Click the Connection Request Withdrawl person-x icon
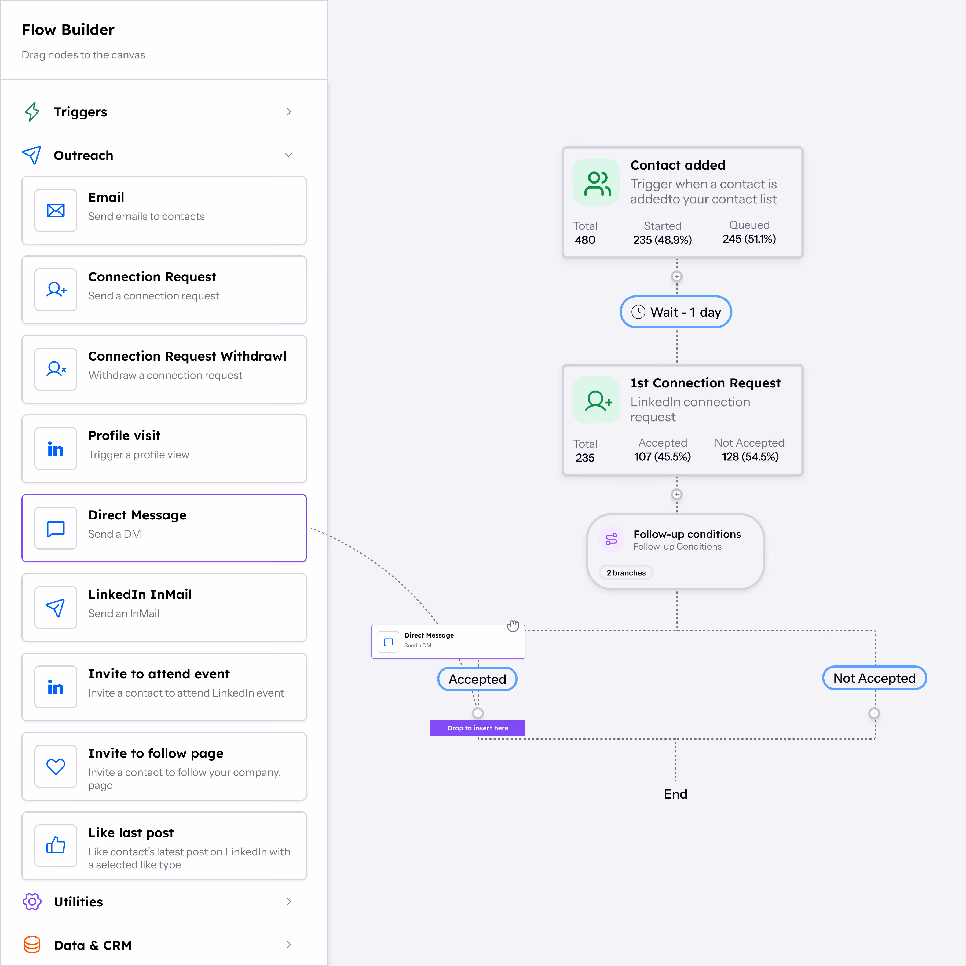The height and width of the screenshot is (966, 966). coord(56,369)
